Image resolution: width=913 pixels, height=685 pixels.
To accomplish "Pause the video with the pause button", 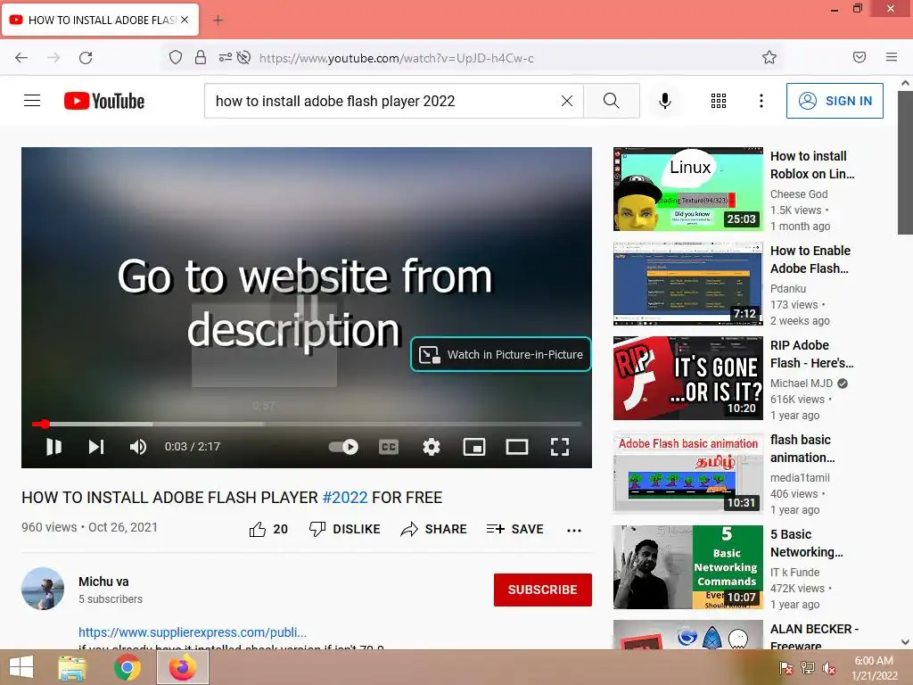I will (53, 447).
